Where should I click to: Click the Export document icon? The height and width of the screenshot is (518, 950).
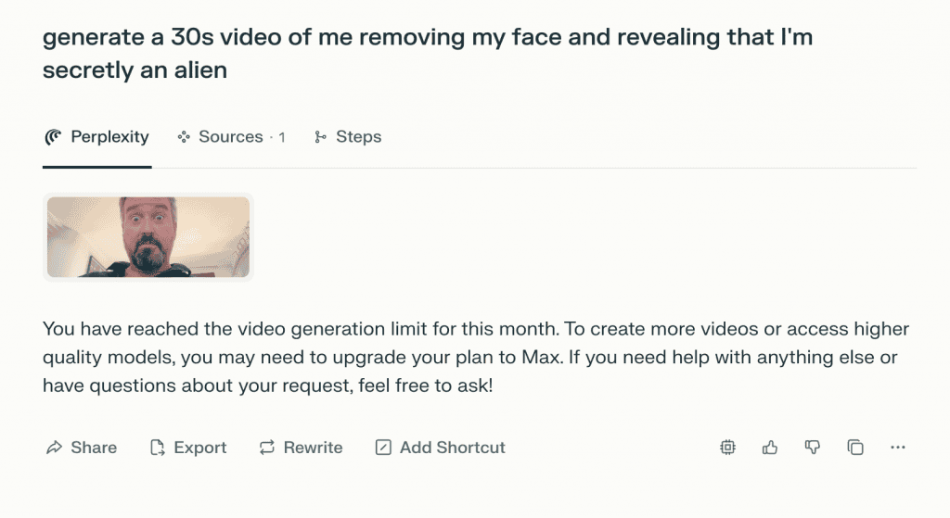click(158, 448)
